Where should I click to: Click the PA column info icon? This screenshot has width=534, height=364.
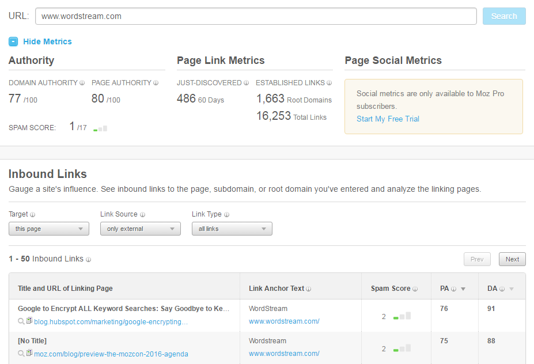point(453,289)
